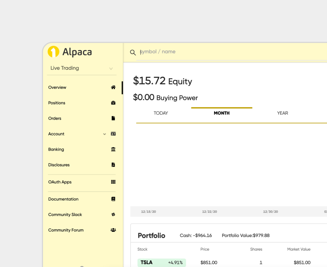327x267 pixels.
Task: Click the briefcase icon beside Positions
Action: pyautogui.click(x=113, y=103)
